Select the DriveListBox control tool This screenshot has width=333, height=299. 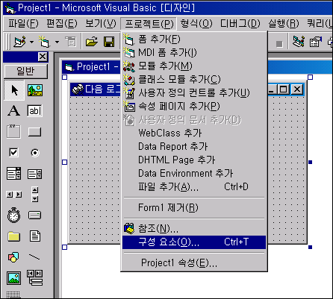(x=34, y=215)
